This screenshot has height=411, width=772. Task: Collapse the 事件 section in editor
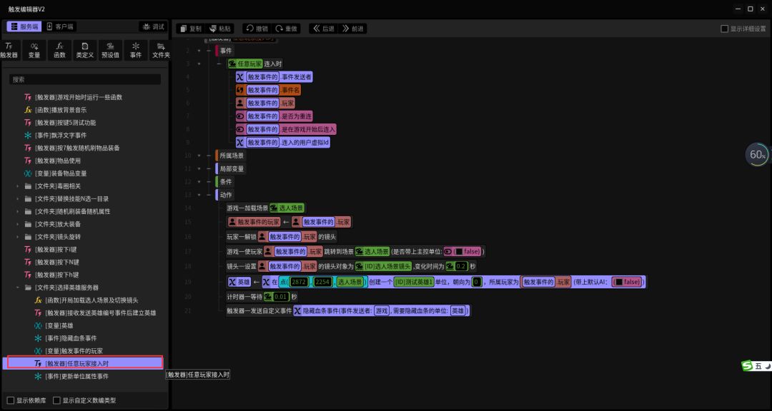[199, 51]
